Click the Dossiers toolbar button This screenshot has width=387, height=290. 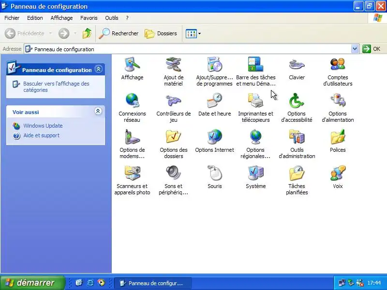tap(161, 33)
